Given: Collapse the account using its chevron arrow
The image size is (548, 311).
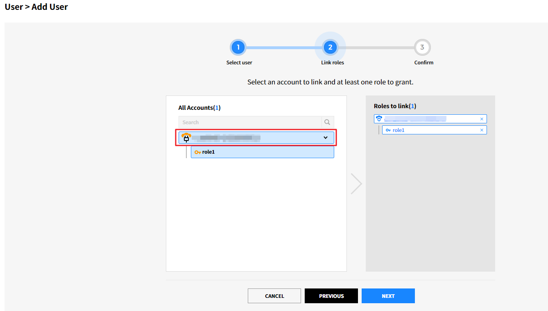Looking at the screenshot, I should pyautogui.click(x=326, y=138).
